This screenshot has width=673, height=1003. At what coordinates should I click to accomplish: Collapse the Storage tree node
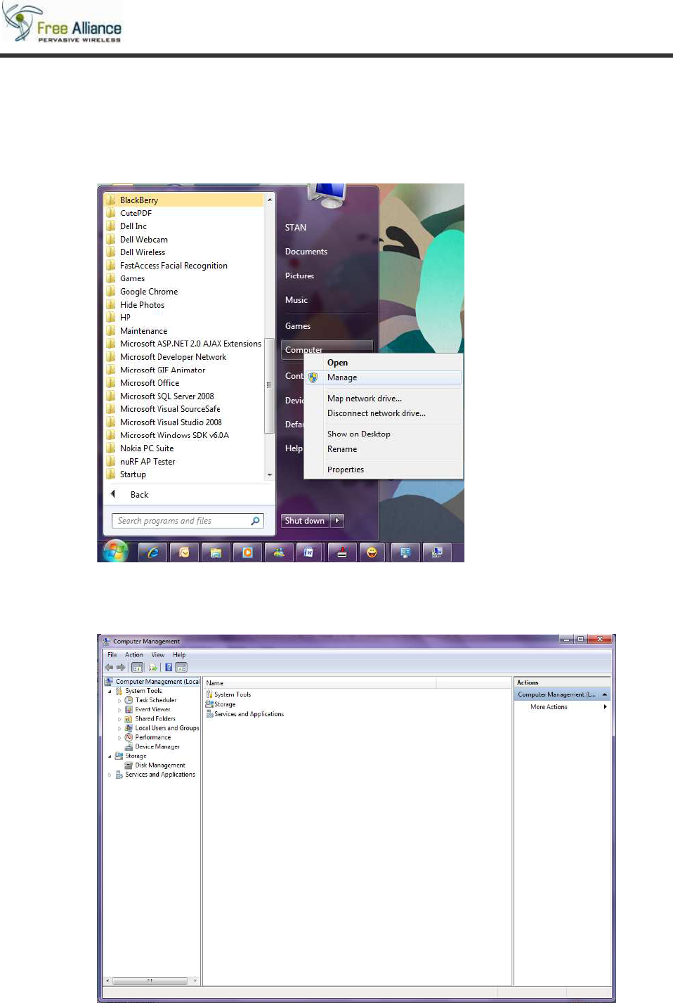[x=110, y=756]
